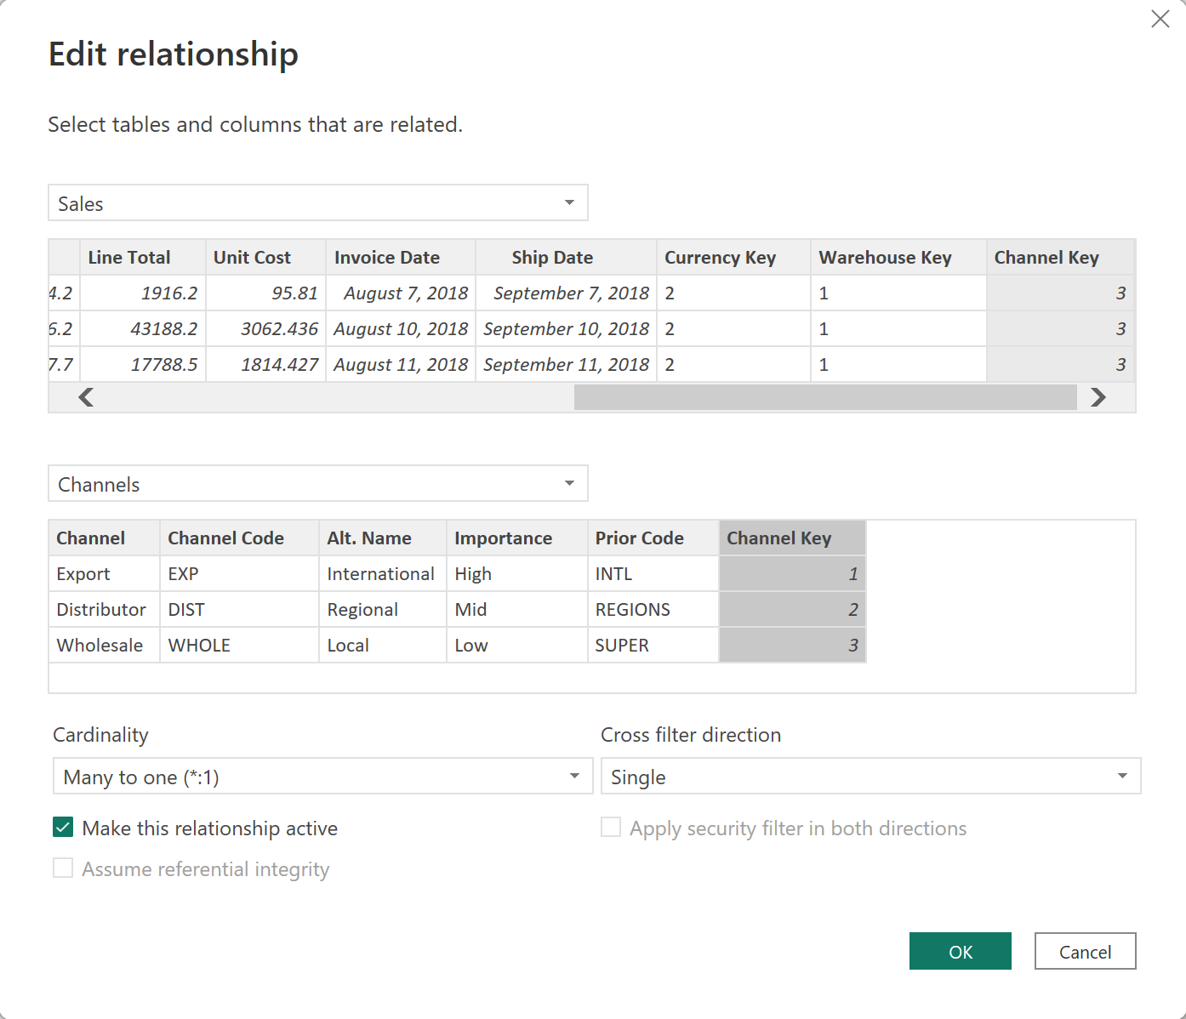Screen dimensions: 1186x1019
Task: Click the International alt name cell
Action: [x=382, y=574]
